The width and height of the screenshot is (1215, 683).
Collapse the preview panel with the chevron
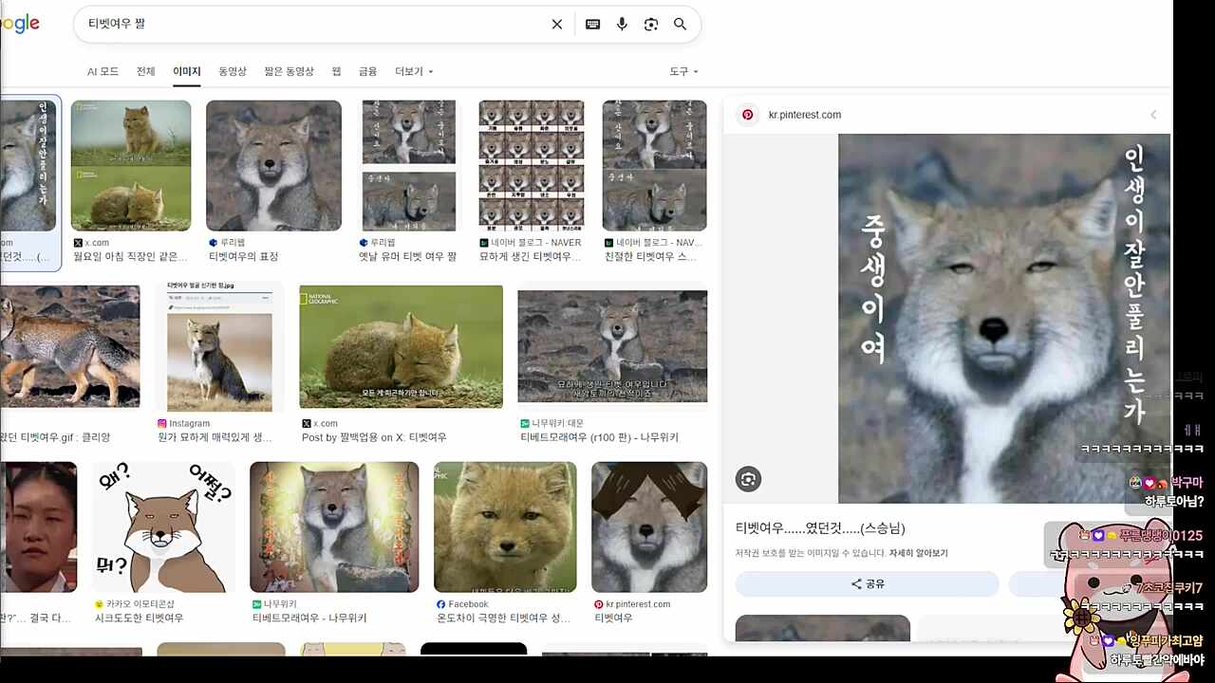[x=1153, y=114]
